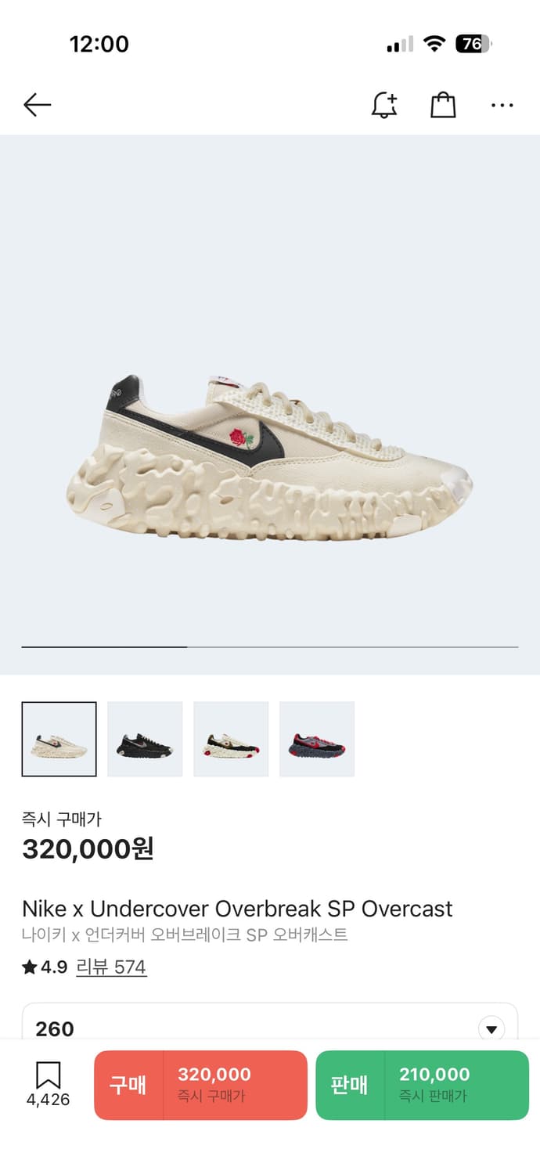Select the cream colorway thumbnail
540x1174 pixels.
coord(59,739)
